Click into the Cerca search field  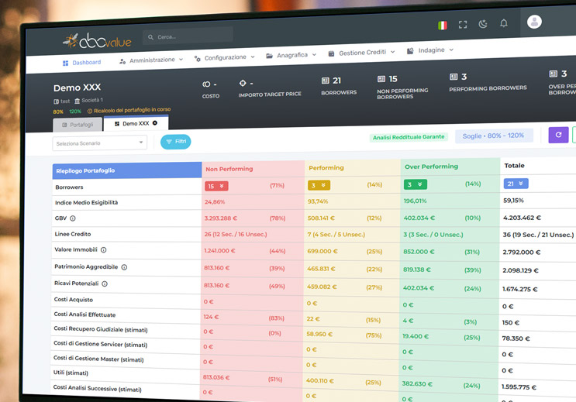click(x=188, y=36)
